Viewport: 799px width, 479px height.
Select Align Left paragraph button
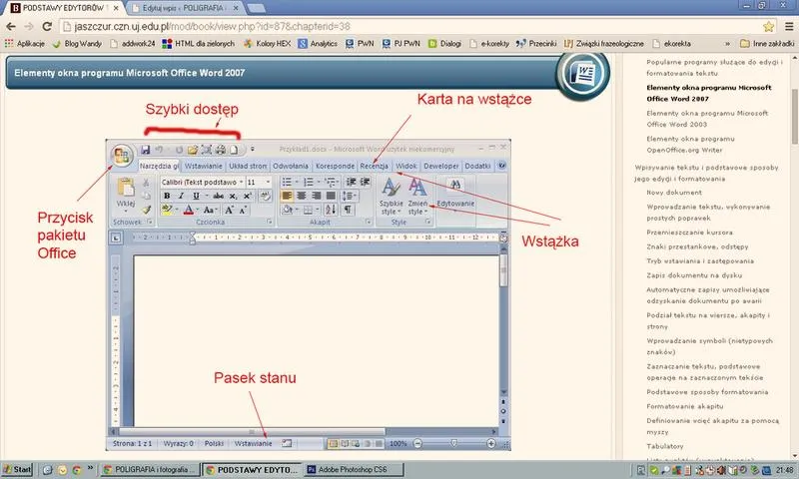pyautogui.click(x=287, y=196)
